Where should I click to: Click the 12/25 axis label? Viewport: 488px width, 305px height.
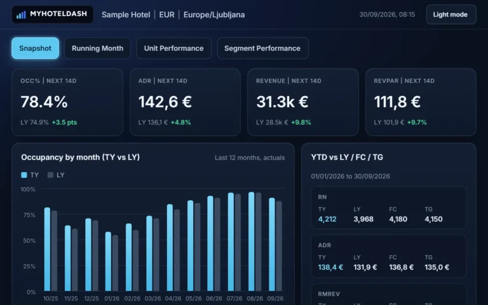[91, 299]
